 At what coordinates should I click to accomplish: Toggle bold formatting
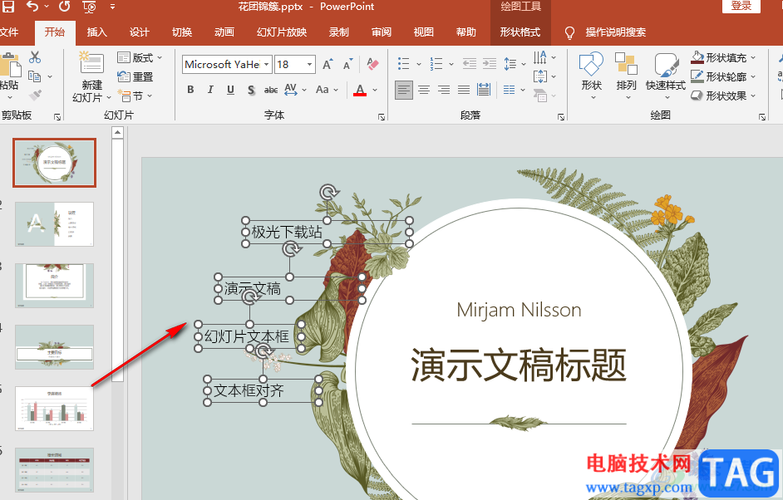(x=190, y=90)
